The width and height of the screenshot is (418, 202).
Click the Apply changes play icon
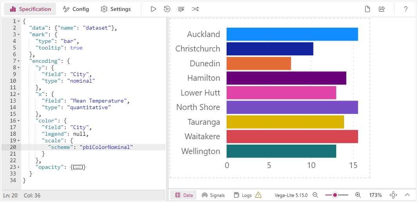pos(153,9)
